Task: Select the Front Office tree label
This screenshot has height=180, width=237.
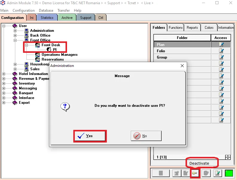Action: 40,40
